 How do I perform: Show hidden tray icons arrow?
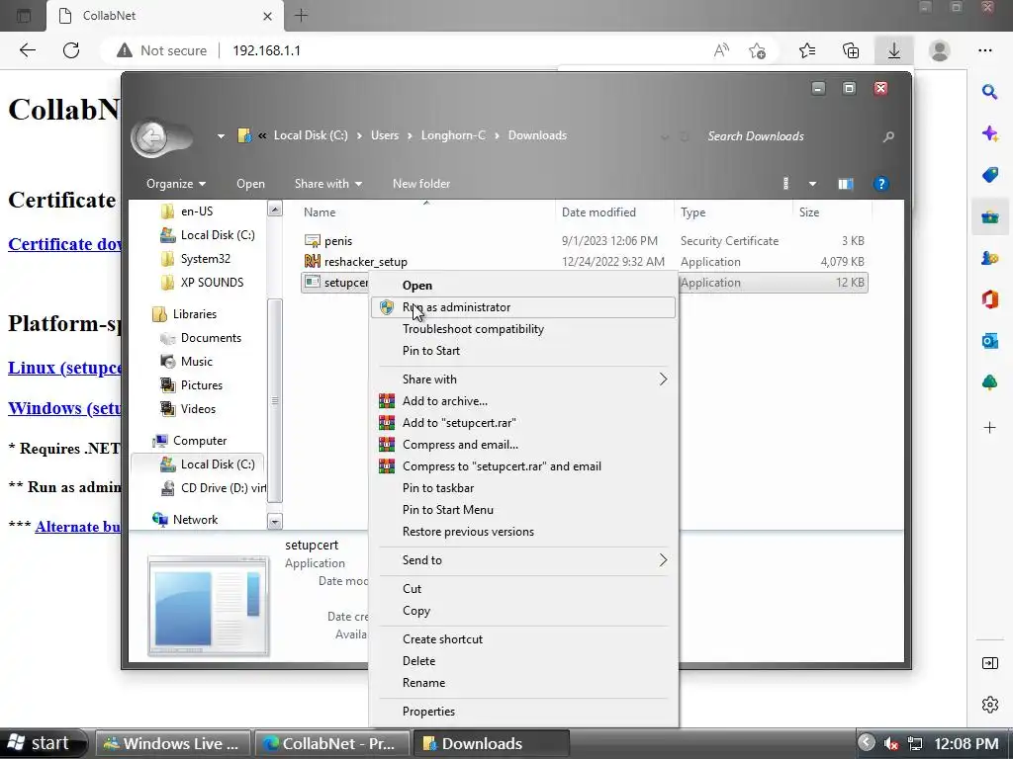[867, 742]
